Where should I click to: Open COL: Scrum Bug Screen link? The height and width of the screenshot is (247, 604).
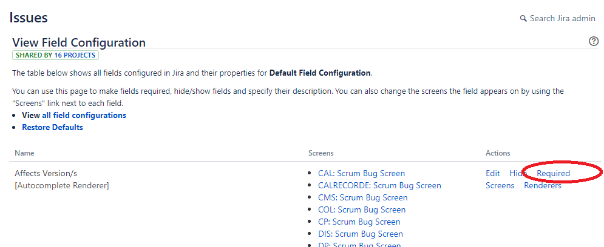362,209
